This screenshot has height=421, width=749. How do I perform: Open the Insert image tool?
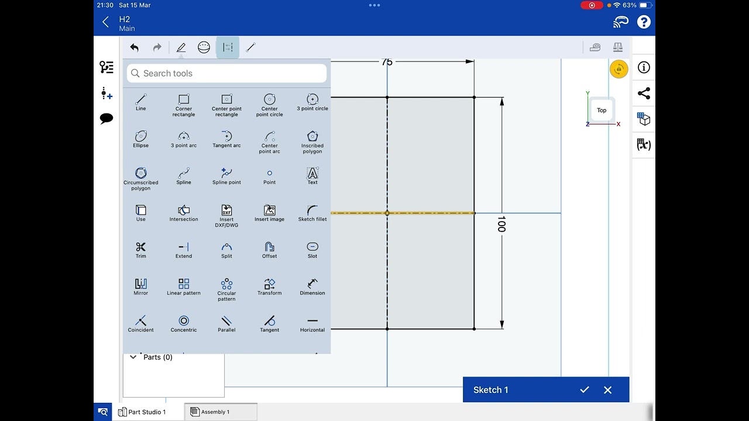[270, 213]
